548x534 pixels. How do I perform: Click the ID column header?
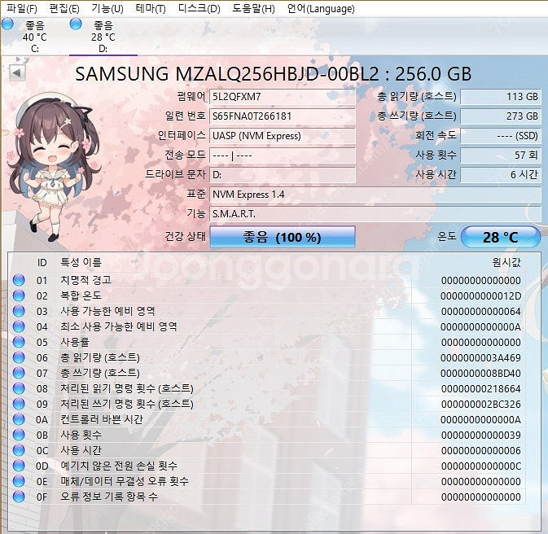[42, 262]
